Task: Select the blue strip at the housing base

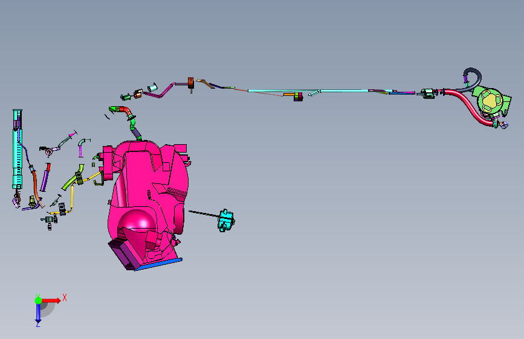Action: click(158, 264)
